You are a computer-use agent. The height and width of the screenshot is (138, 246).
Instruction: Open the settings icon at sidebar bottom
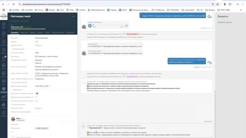[x=3, y=113]
